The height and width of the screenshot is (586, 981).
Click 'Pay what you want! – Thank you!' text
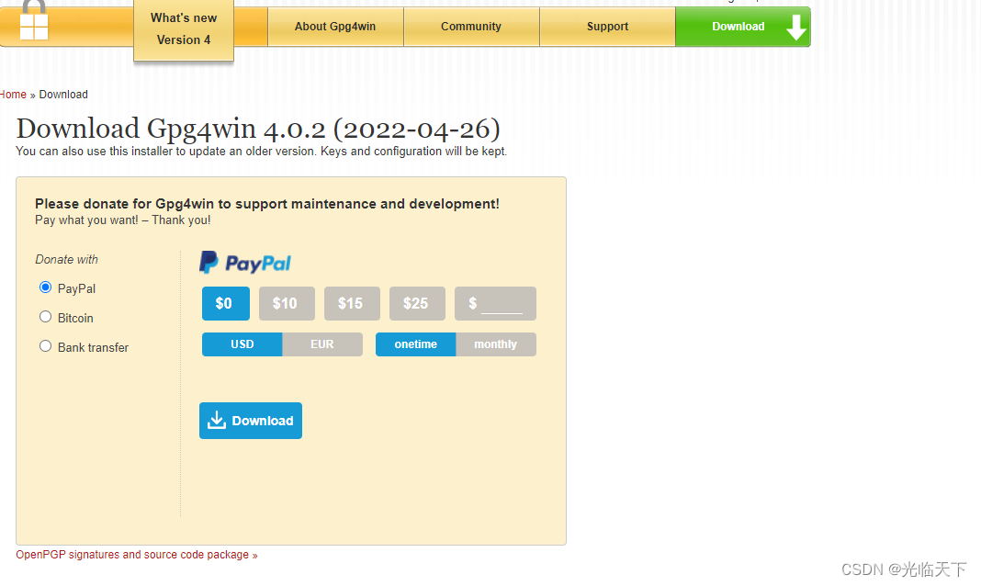tap(123, 220)
